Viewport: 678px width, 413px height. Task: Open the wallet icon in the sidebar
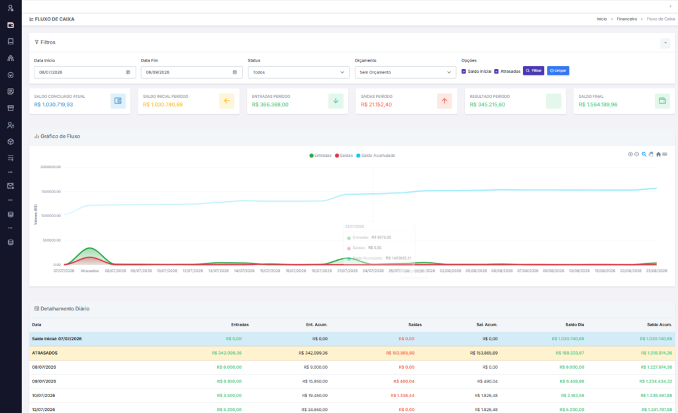[11, 25]
